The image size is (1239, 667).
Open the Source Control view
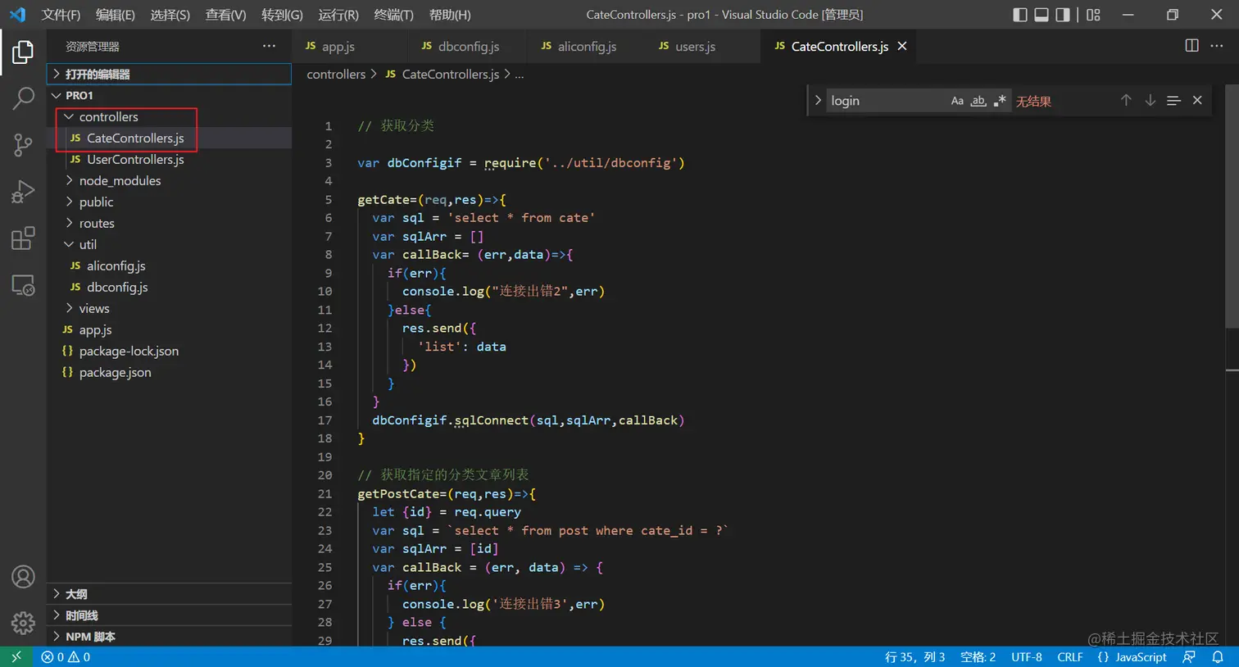pyautogui.click(x=23, y=145)
